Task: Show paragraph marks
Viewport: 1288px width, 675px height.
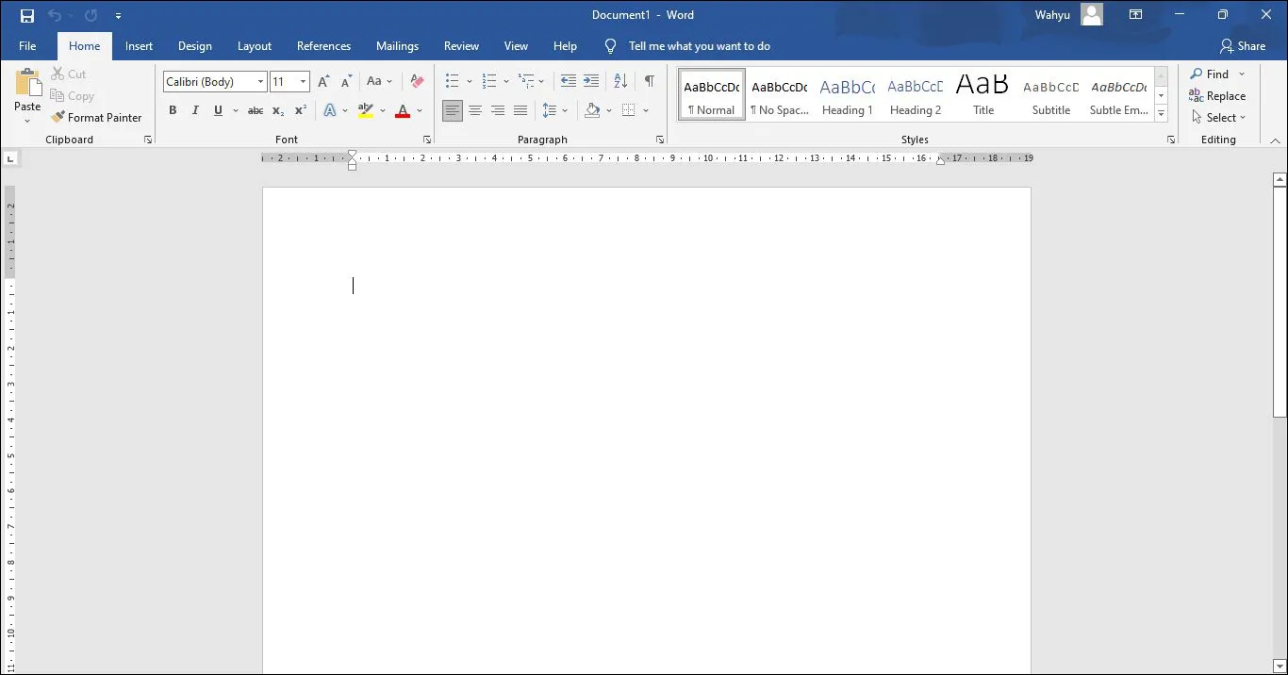Action: tap(649, 81)
